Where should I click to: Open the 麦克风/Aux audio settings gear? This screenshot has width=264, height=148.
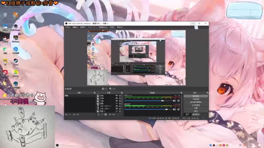click(x=179, y=101)
